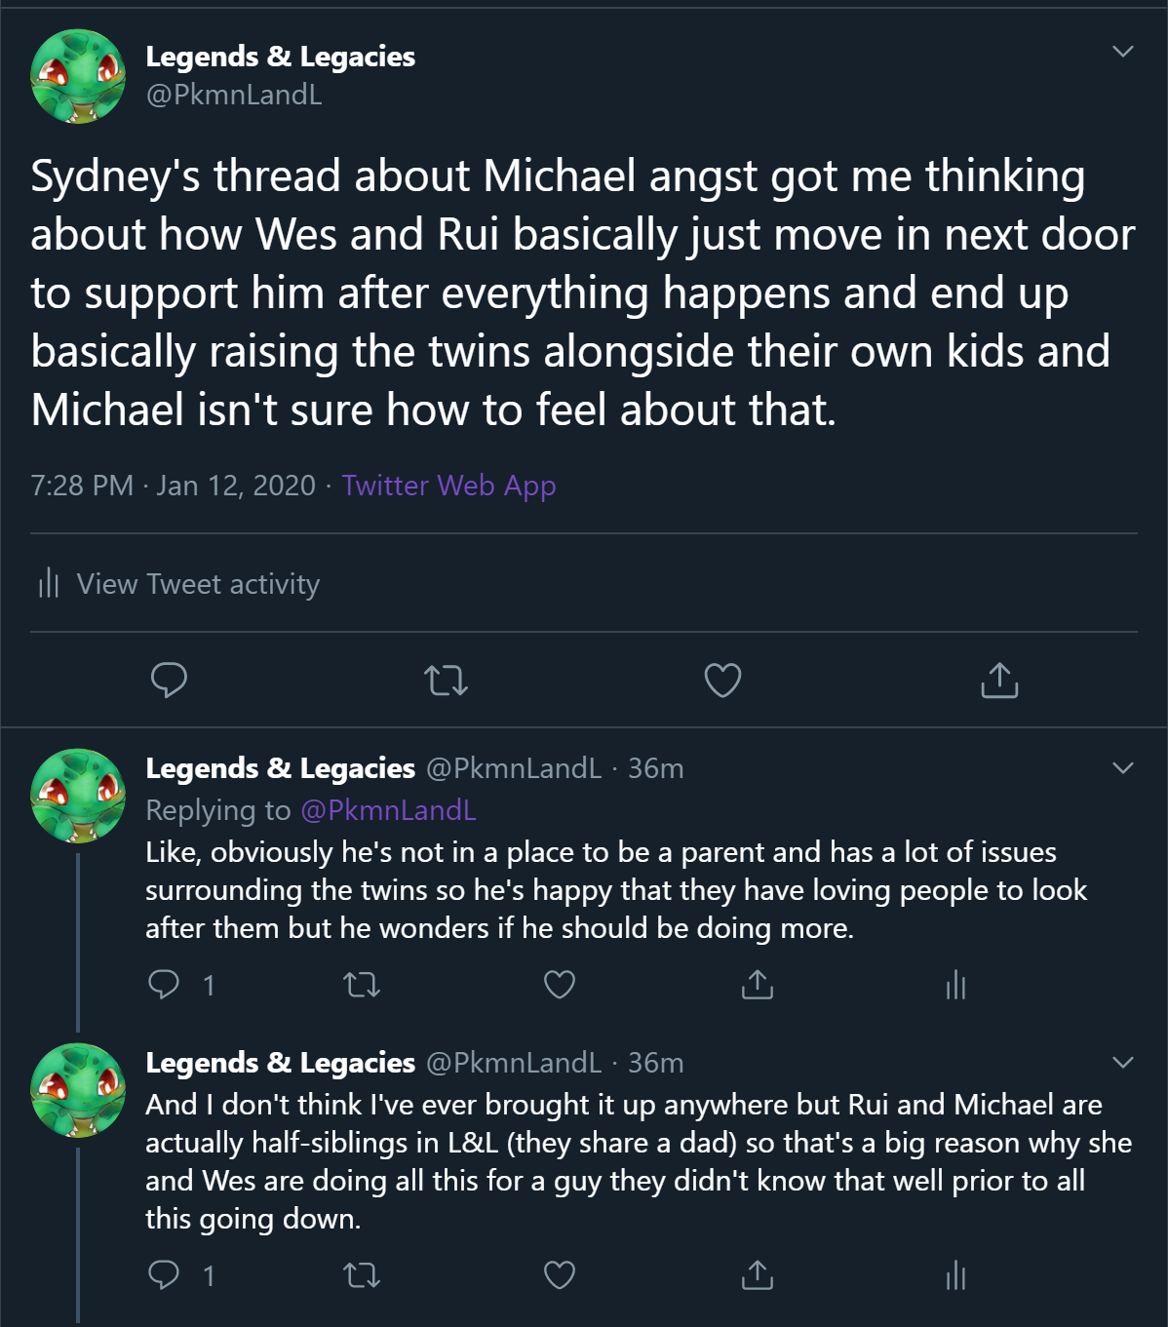Reply to the main tweet
Screen dimensions: 1168x1327
click(169, 680)
